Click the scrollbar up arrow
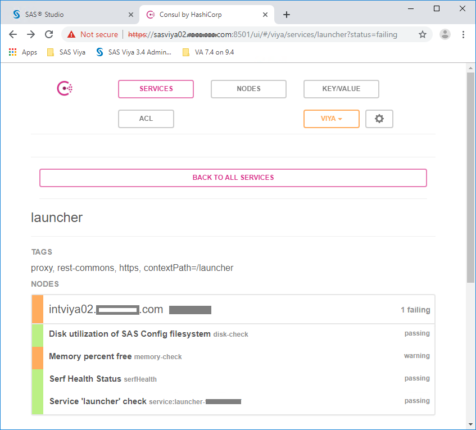 tap(470, 68)
